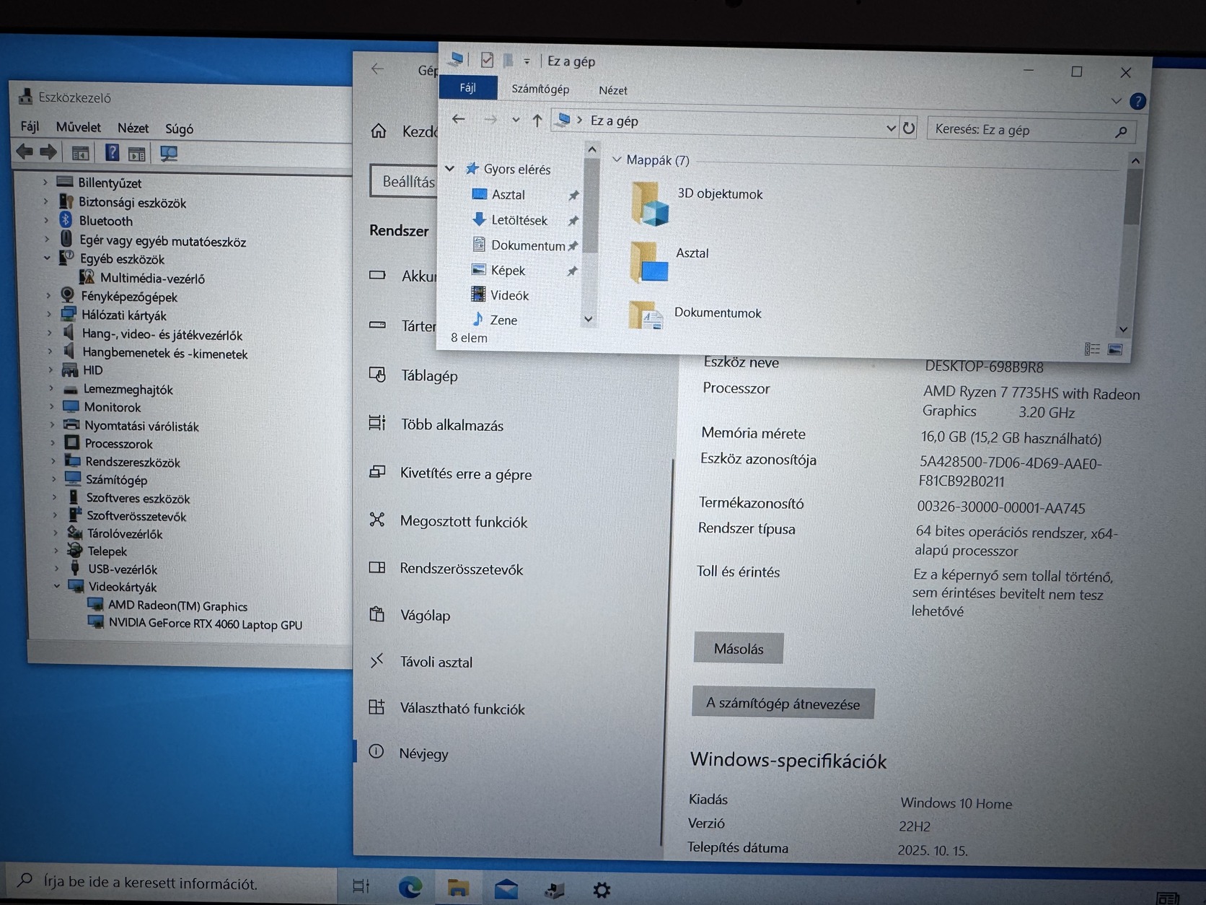Open Kivetítés erre a gépre settings
The width and height of the screenshot is (1206, 905).
(465, 473)
